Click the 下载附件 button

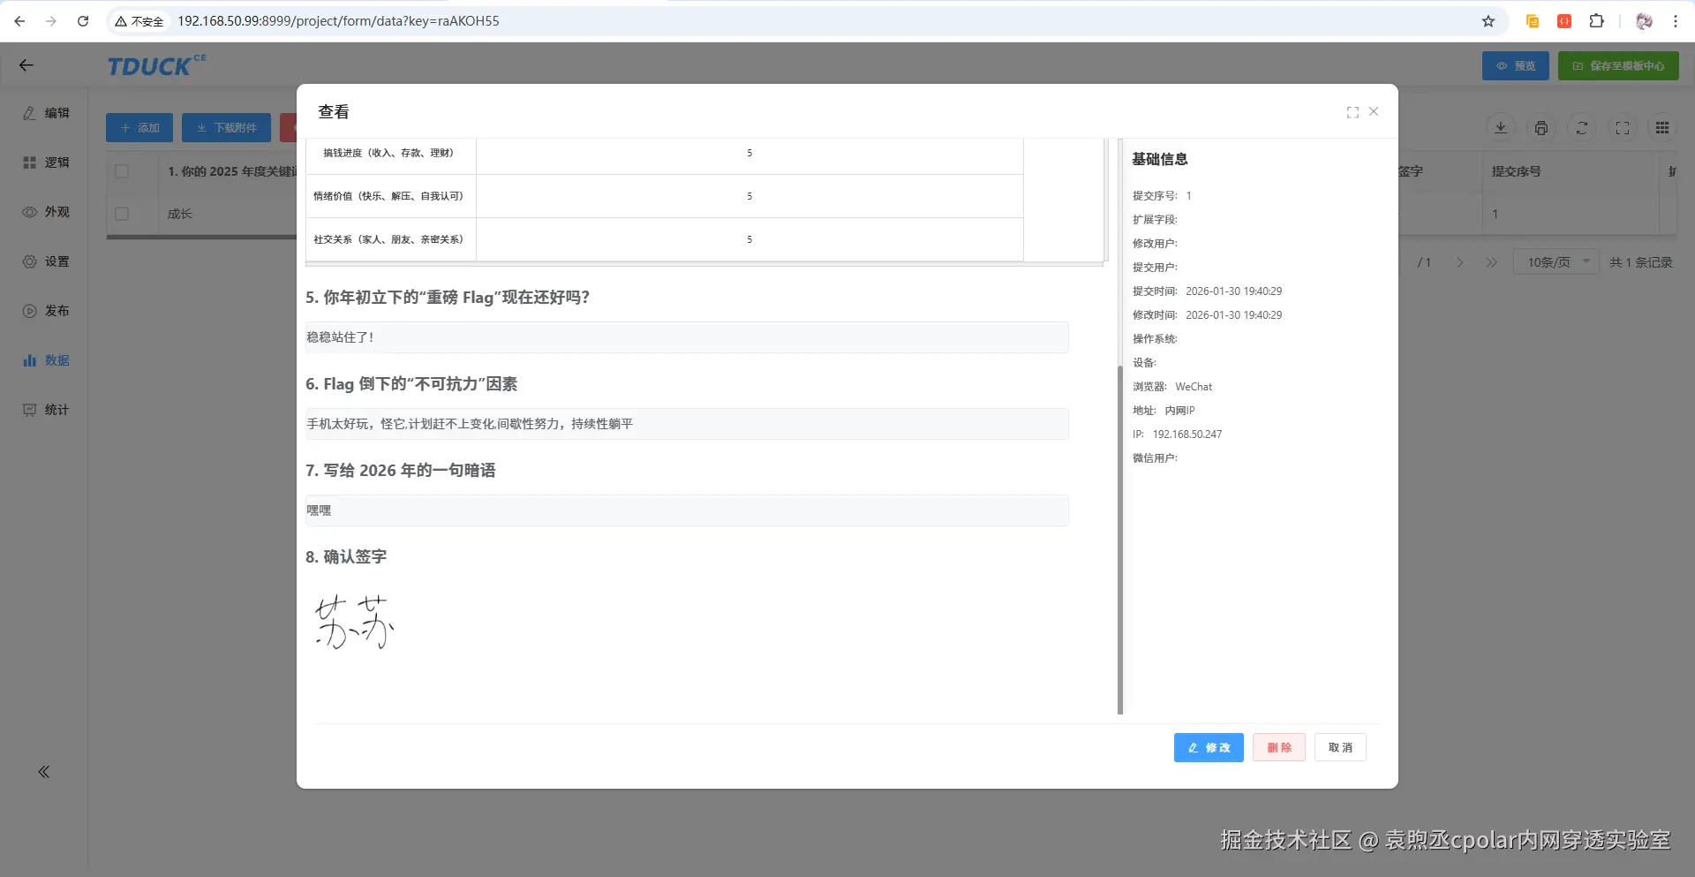point(226,128)
